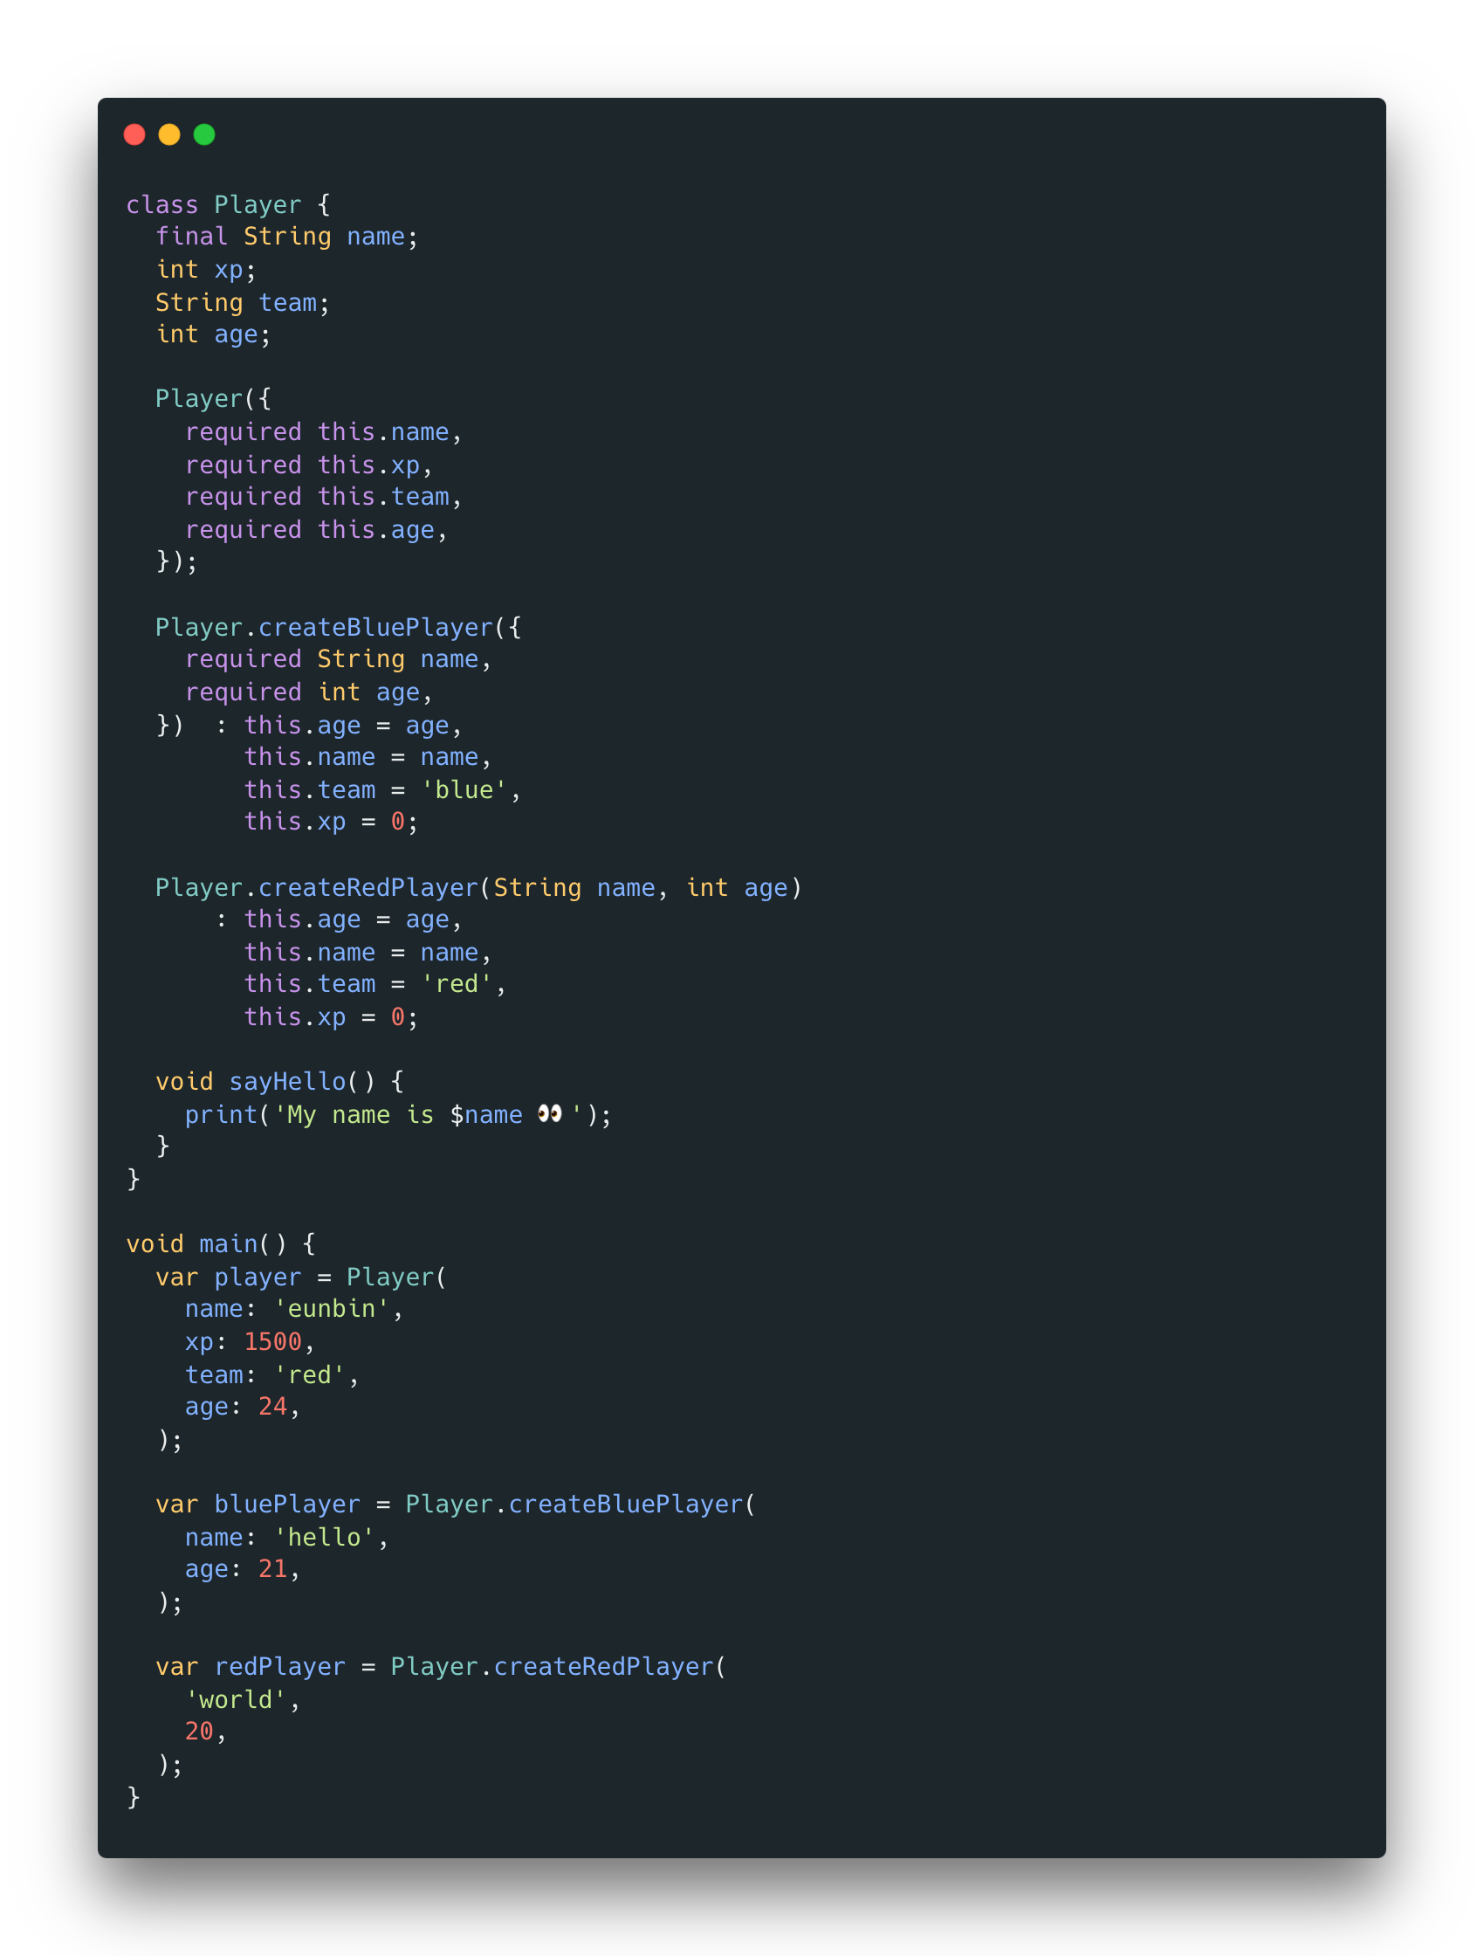Click name: 'hello', argument line
Viewport: 1484px width, 1956px height.
tap(287, 1538)
